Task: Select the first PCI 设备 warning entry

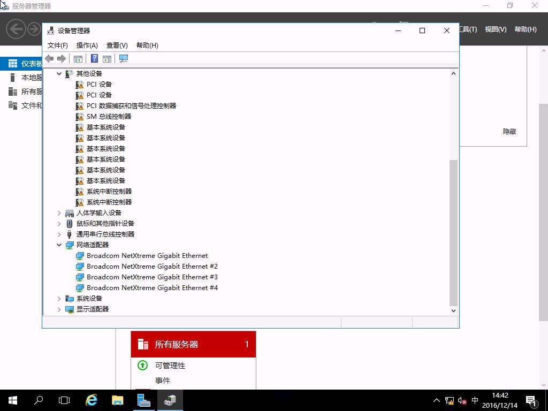Action: tap(99, 84)
